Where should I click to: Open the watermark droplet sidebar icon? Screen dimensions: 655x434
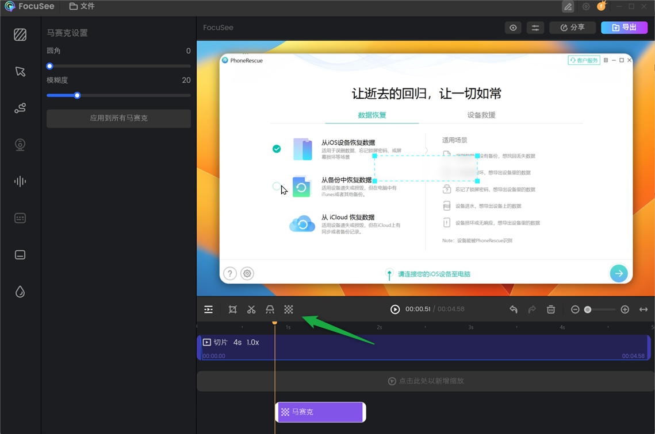point(20,292)
